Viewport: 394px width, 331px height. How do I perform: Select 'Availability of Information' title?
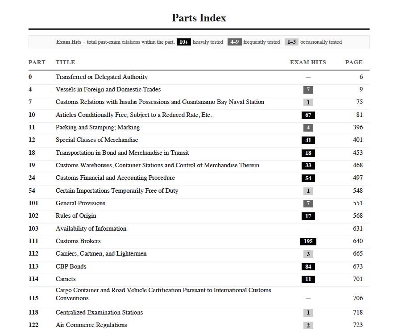[x=91, y=228]
